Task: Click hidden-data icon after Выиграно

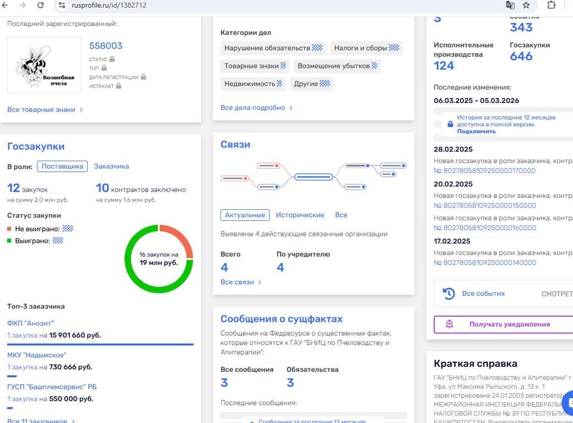Action: pos(58,241)
